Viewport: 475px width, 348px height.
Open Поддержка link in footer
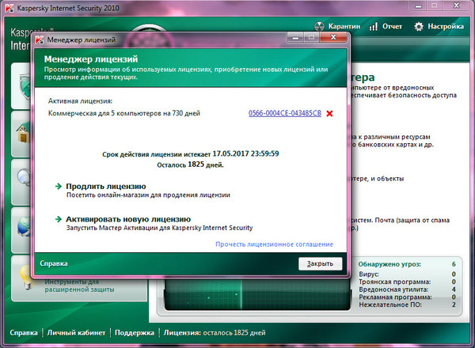135,333
